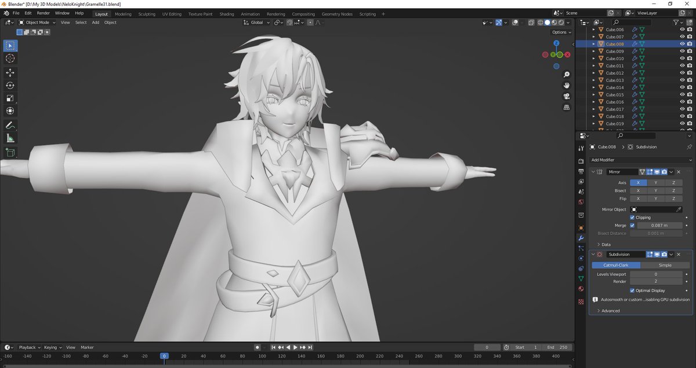Screen dimensions: 696x368
Task: Click the Merge distance 0.087 m field
Action: (659, 225)
